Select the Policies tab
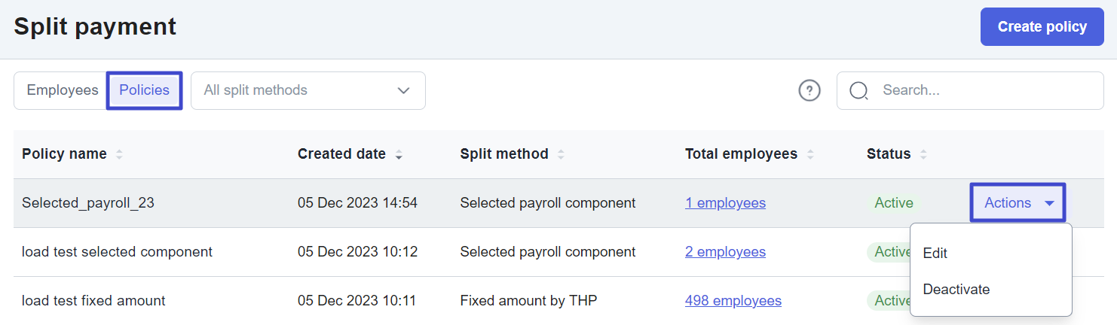The image size is (1117, 325). point(145,90)
